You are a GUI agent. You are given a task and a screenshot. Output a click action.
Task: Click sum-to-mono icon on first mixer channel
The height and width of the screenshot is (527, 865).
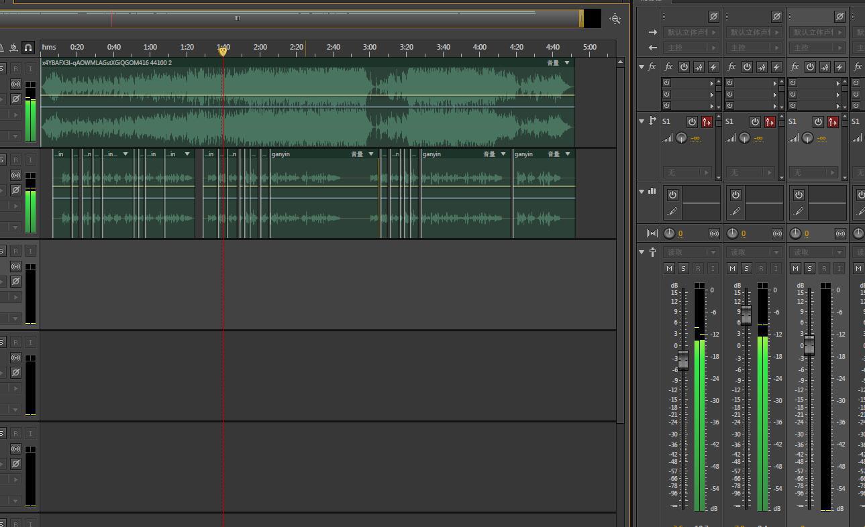(714, 233)
